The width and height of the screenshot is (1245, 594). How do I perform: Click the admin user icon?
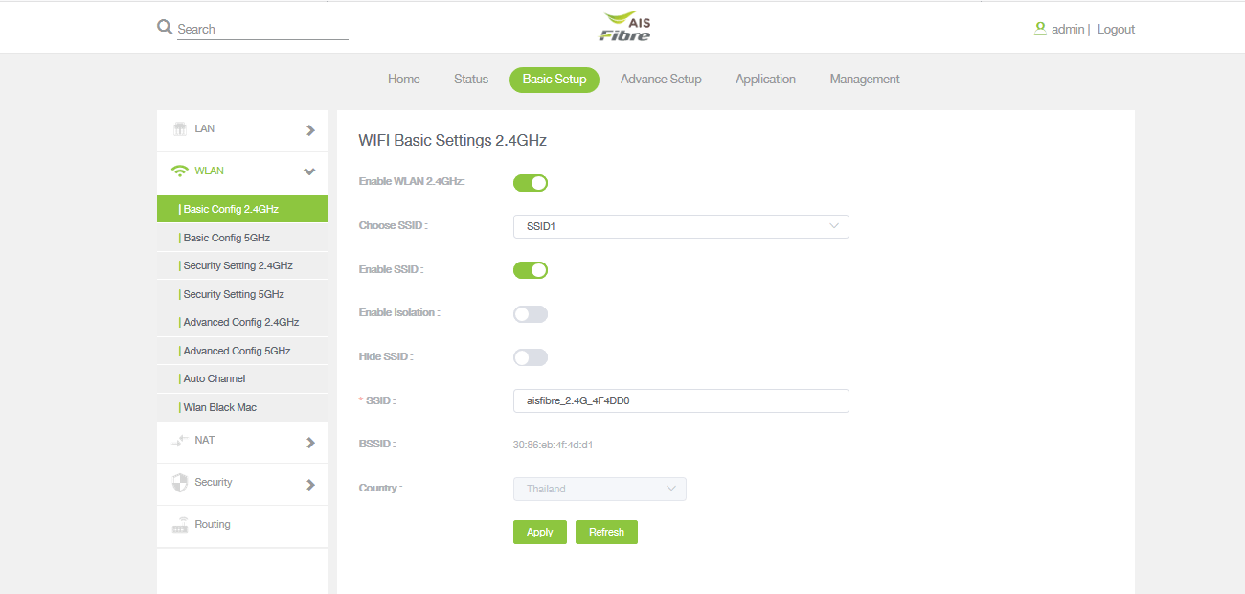(1040, 29)
